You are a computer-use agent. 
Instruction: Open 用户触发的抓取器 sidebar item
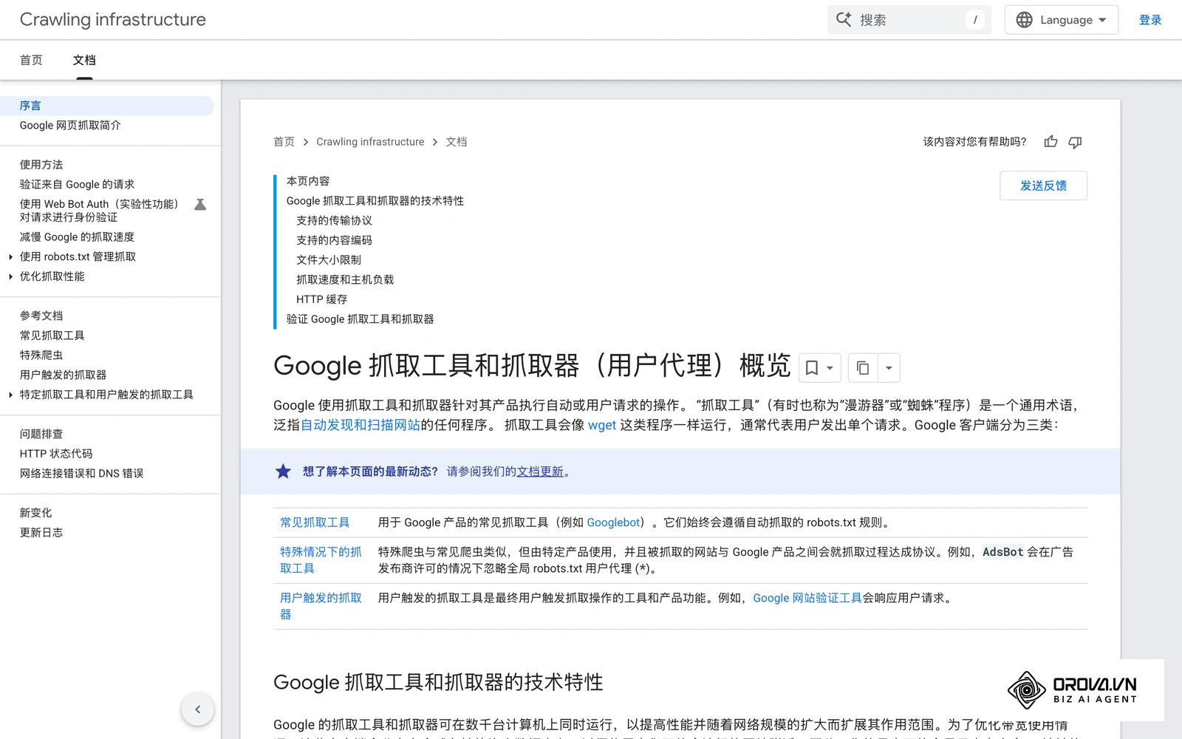point(63,375)
